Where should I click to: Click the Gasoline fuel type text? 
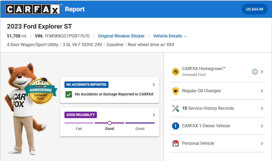(115, 44)
